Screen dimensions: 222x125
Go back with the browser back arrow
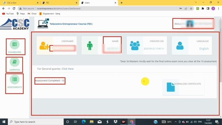point(3,8)
